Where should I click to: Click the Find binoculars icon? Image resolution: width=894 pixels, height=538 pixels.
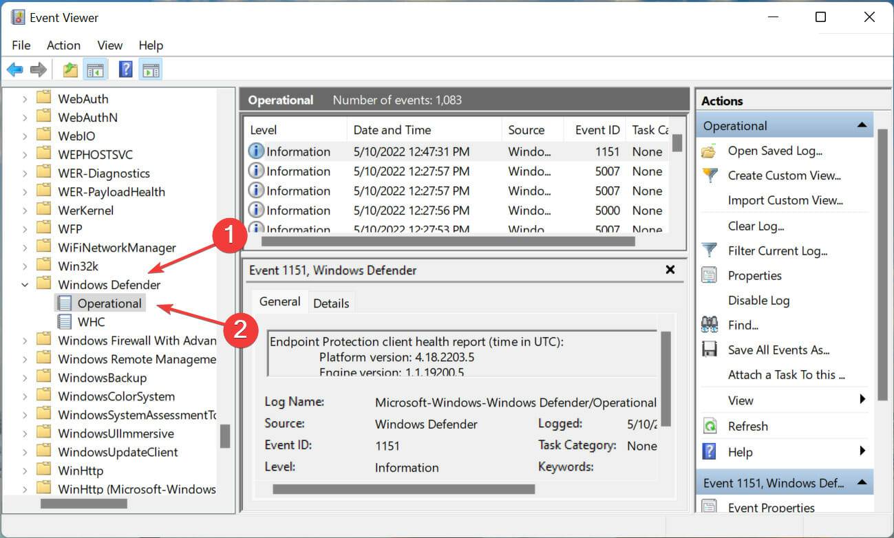click(709, 325)
